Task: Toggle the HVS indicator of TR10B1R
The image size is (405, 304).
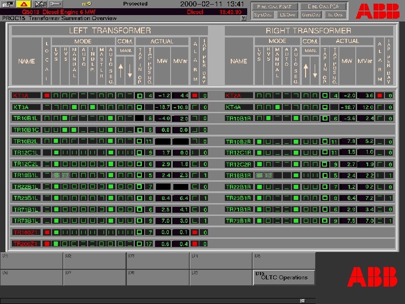Action: click(268, 118)
